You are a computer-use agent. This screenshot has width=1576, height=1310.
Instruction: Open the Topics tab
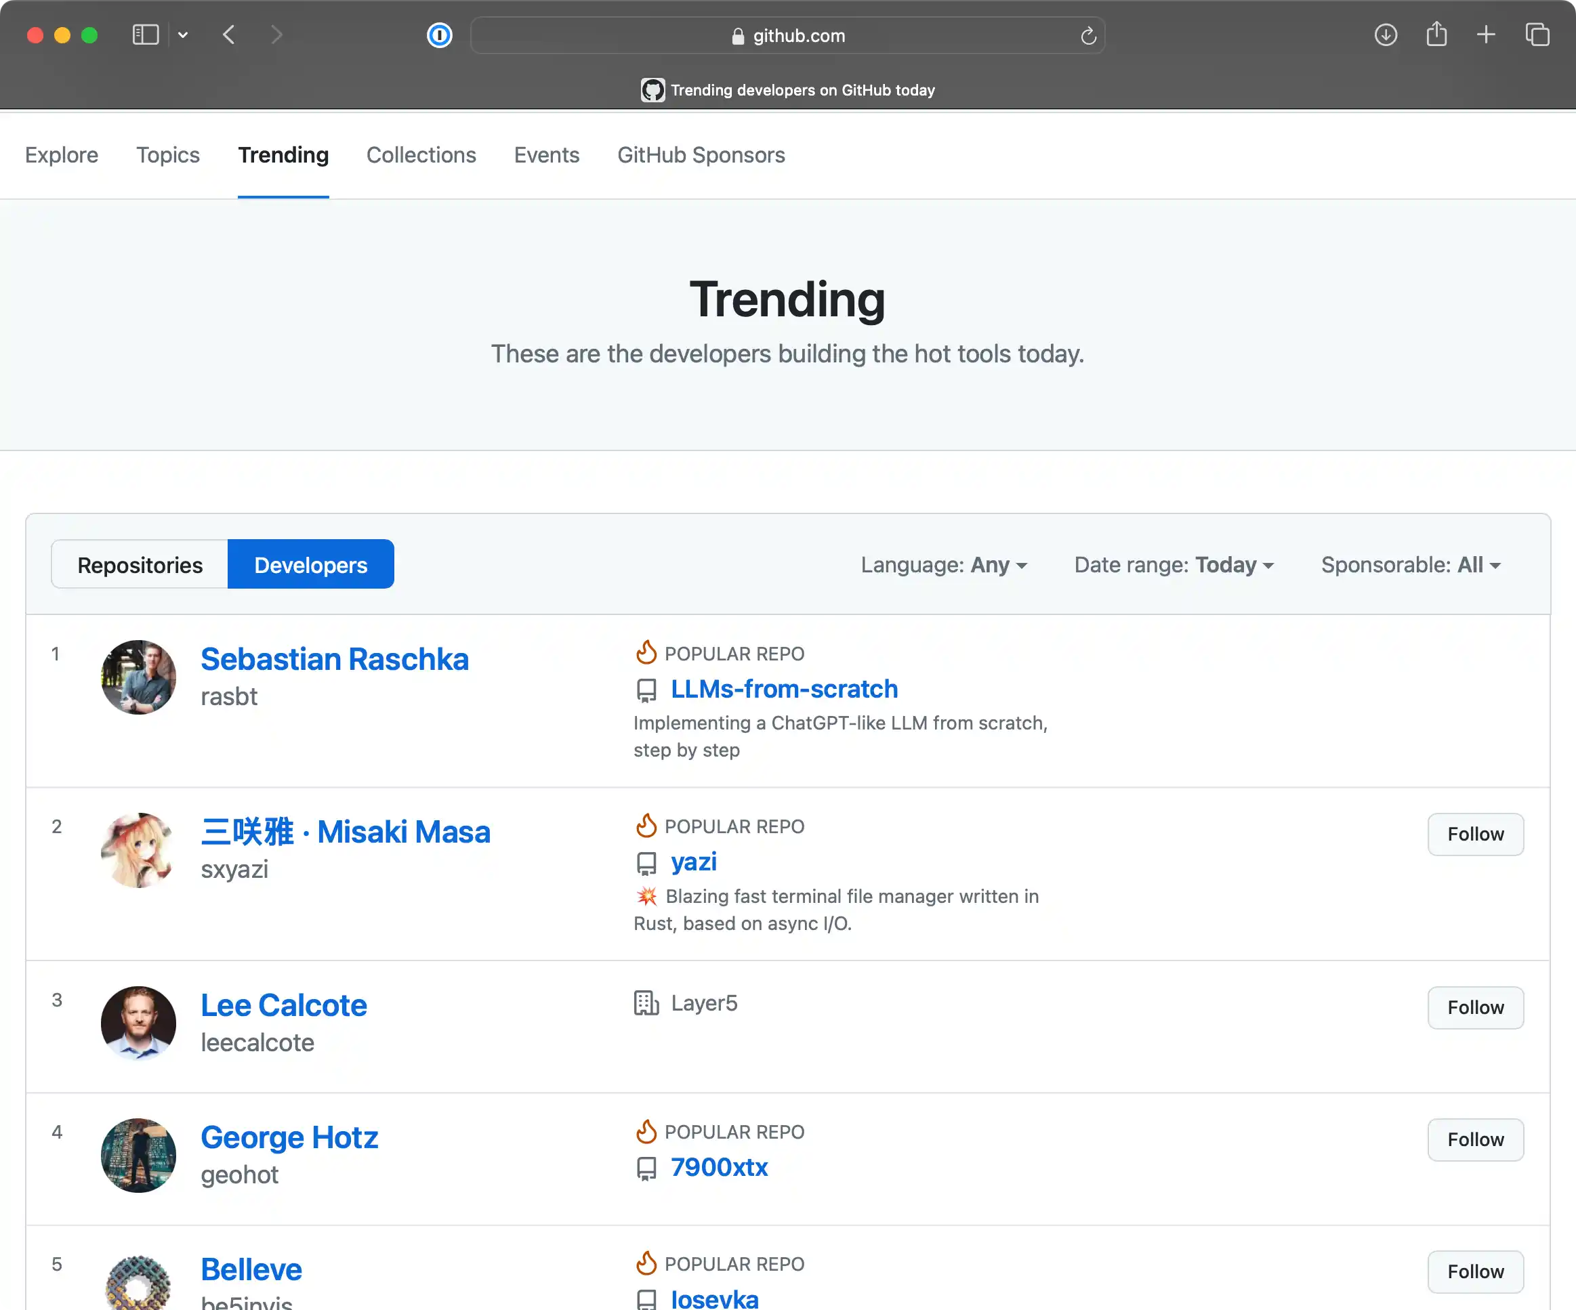pyautogui.click(x=168, y=154)
